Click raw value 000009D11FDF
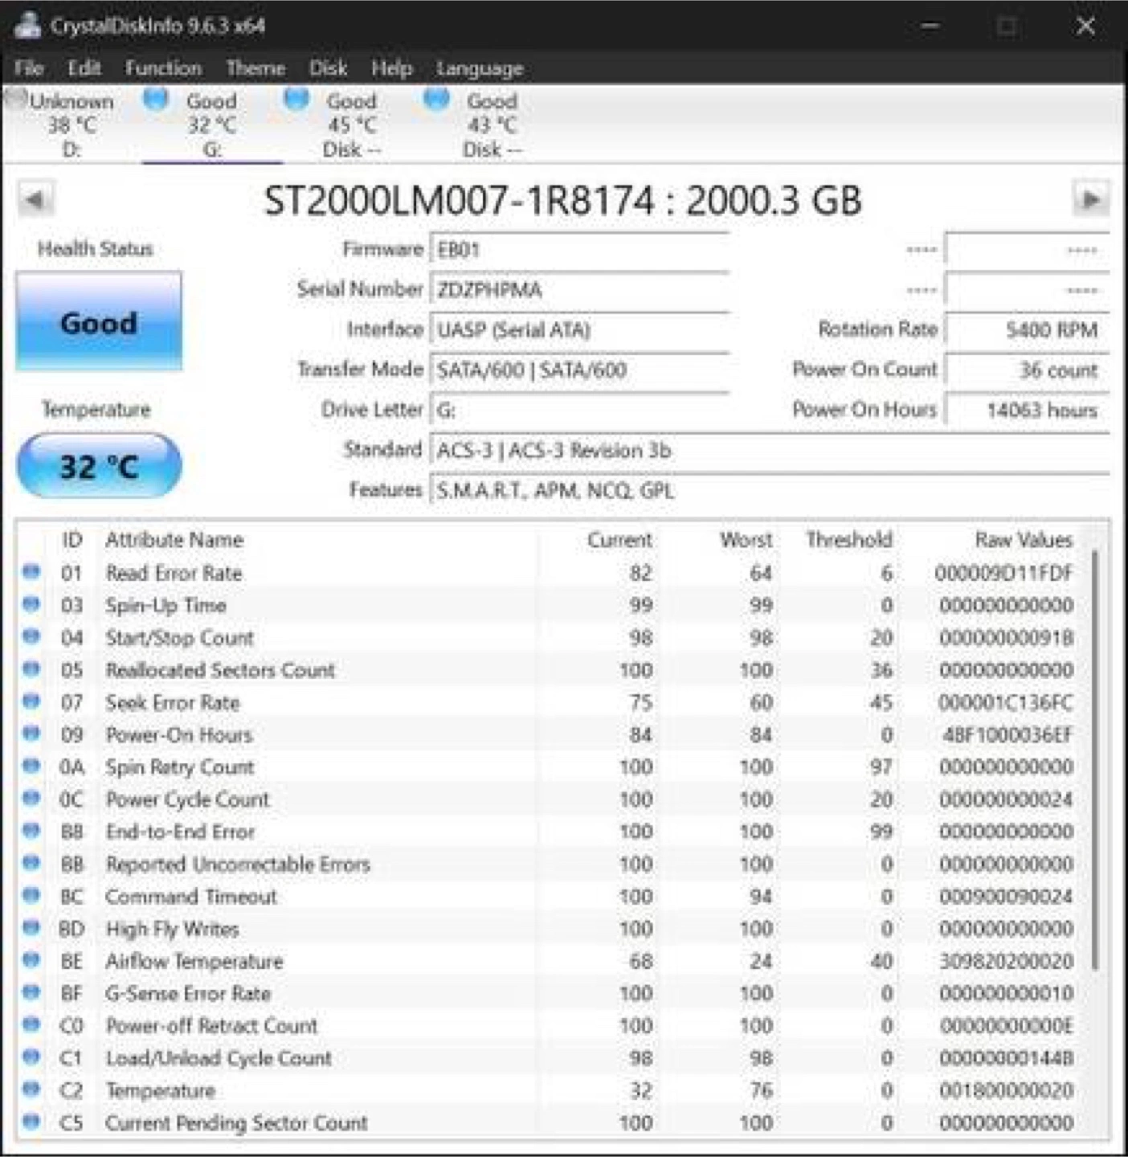 tap(1004, 573)
